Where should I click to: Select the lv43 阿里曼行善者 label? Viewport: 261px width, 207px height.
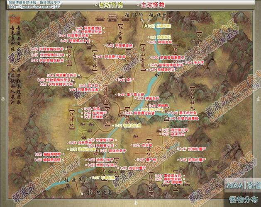pyautogui.click(x=111, y=57)
